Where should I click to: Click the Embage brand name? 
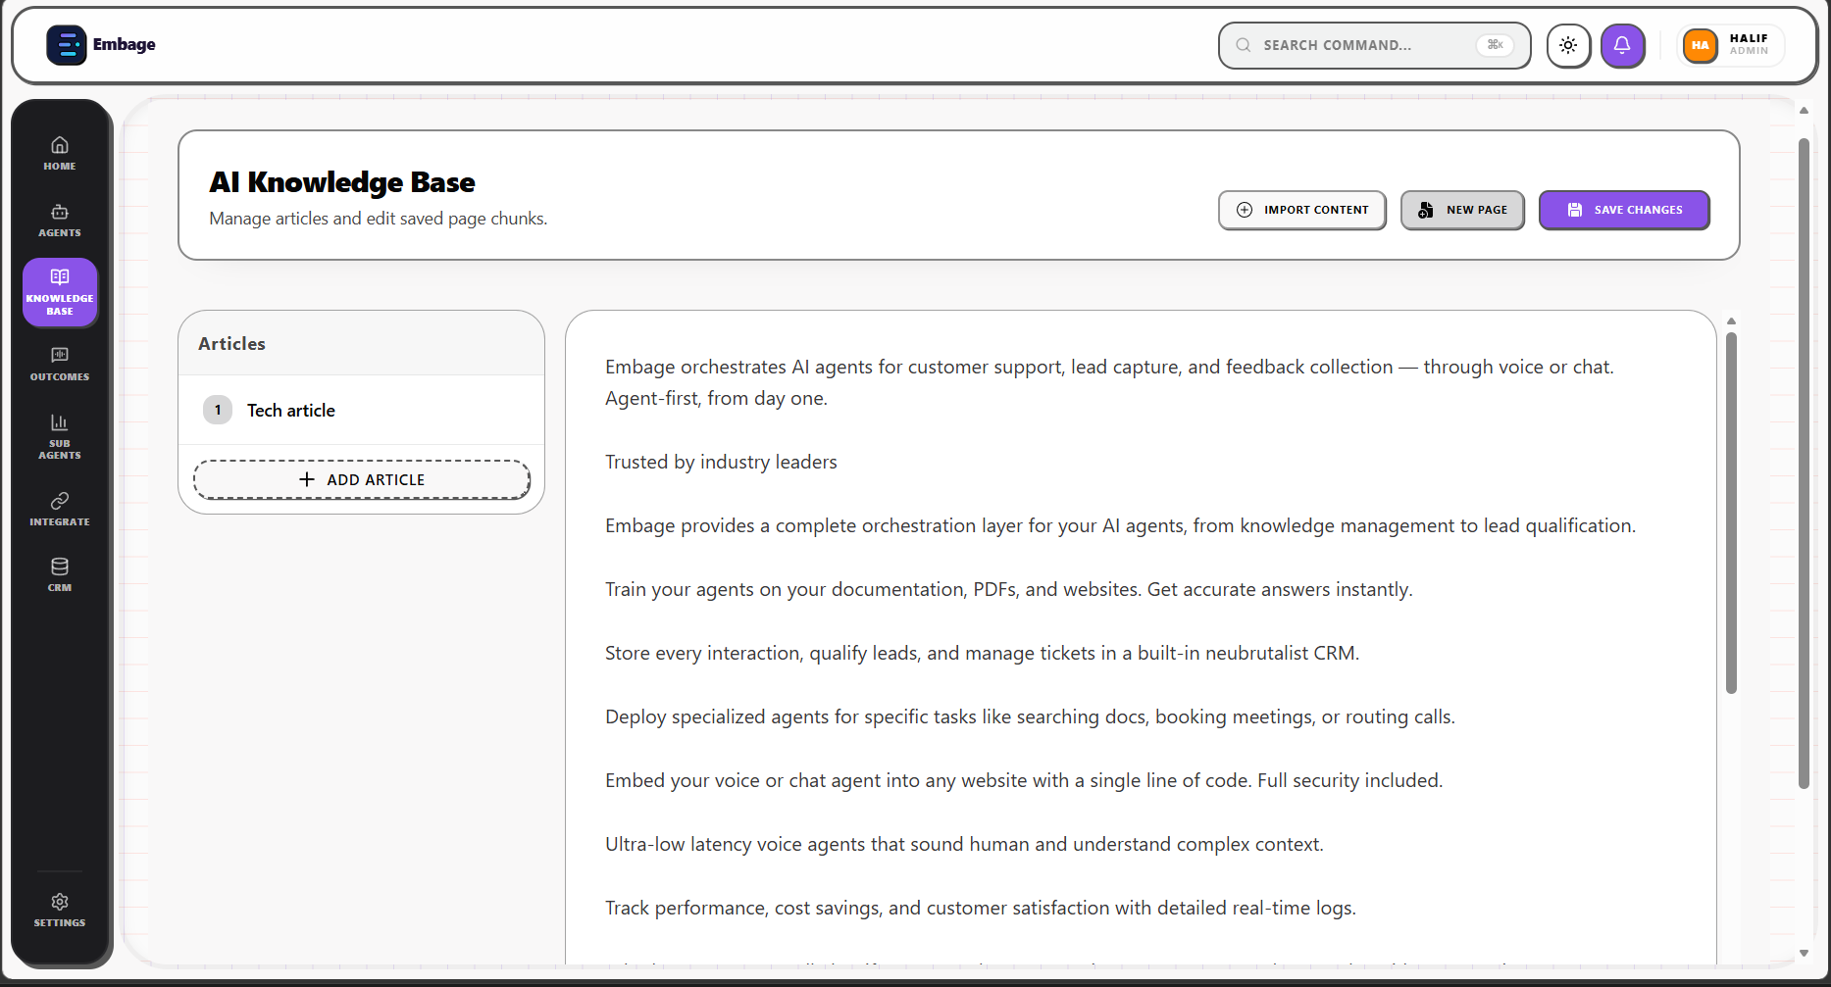point(125,44)
